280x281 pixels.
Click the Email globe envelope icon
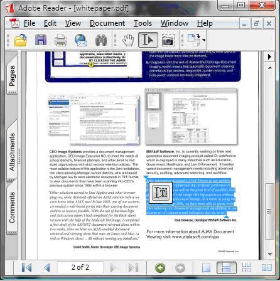(81, 40)
